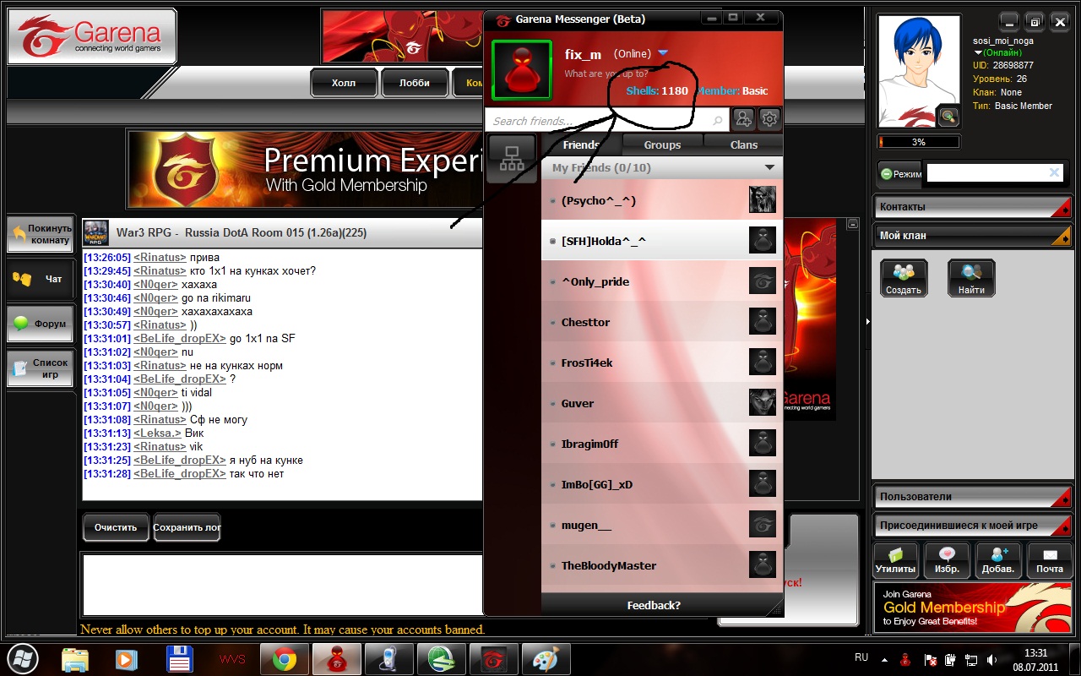Click the floppy disk taskbar icon
This screenshot has height=676, width=1081.
tap(178, 658)
